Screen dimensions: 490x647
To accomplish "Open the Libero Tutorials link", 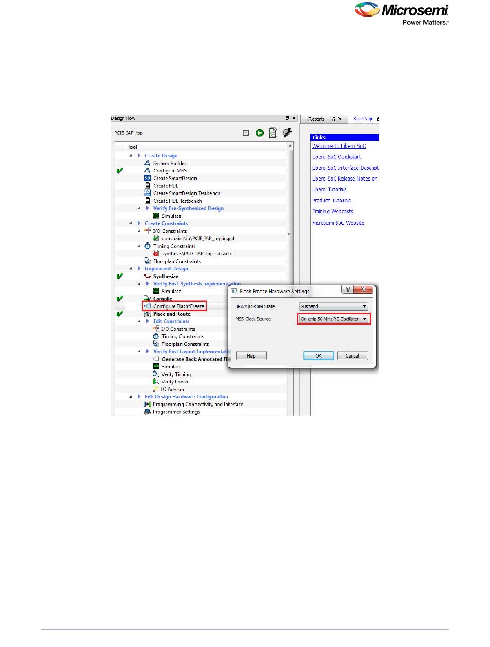I will 329,189.
